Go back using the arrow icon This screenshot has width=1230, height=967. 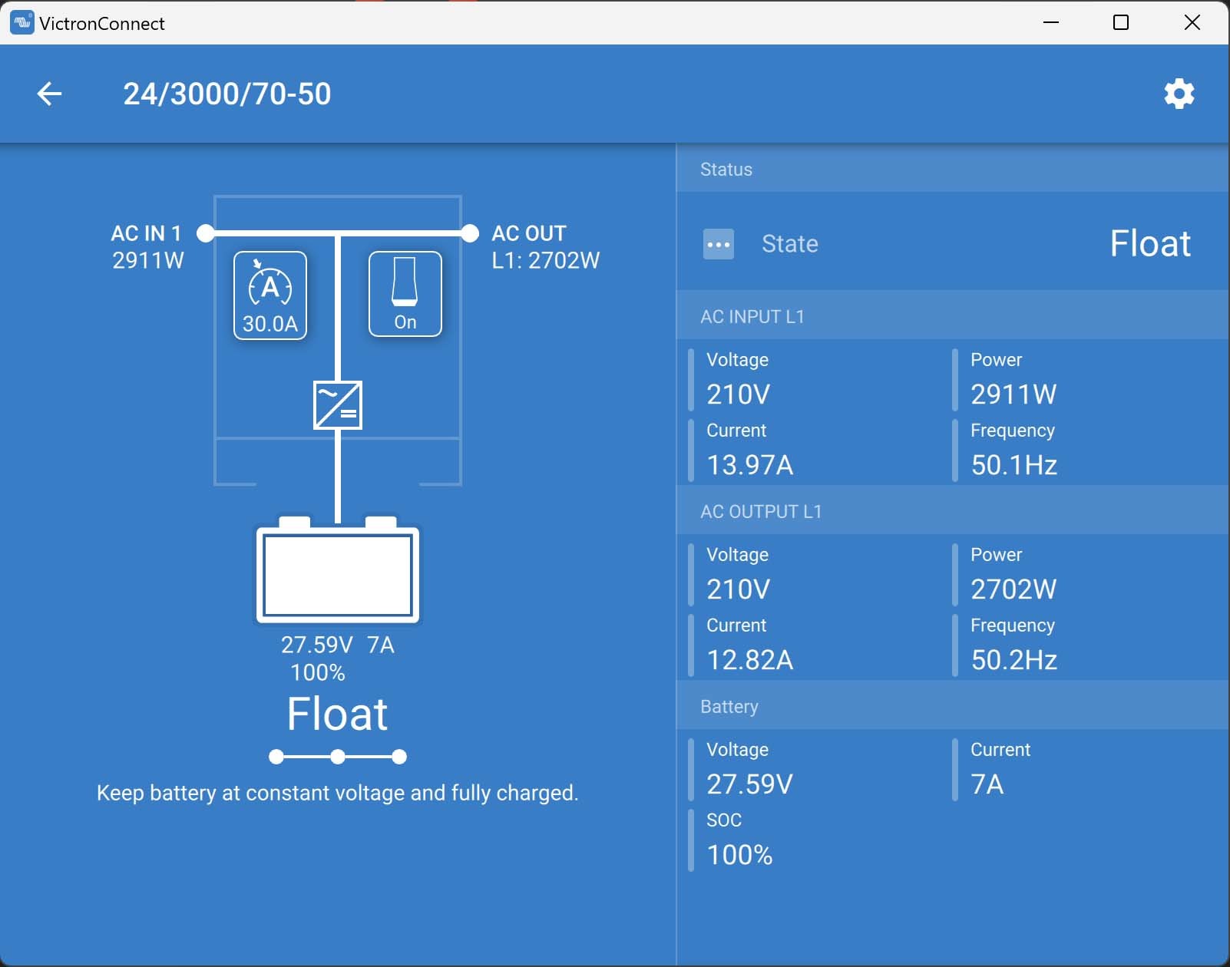(49, 94)
